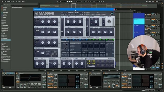
Task: Toggle OSC2 power in Massive
Action: click(x=35, y=27)
